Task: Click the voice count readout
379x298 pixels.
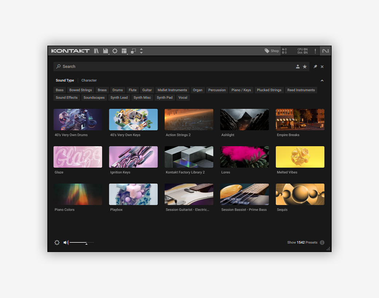Action: (x=284, y=51)
